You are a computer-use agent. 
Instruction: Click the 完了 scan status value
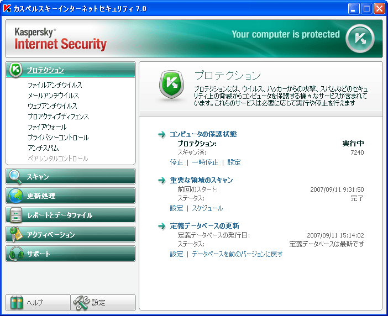(357, 198)
